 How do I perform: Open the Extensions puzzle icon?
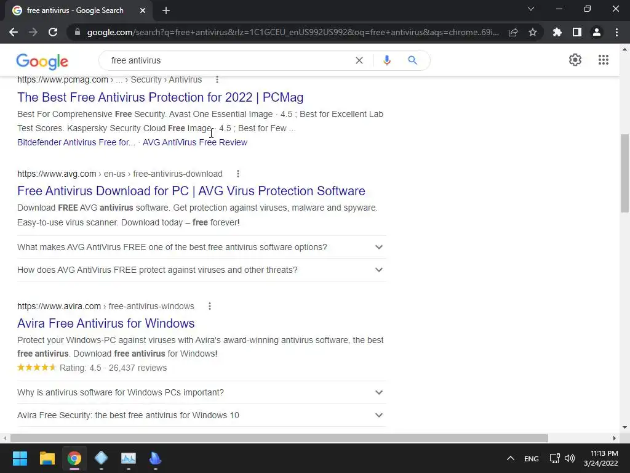(x=557, y=32)
